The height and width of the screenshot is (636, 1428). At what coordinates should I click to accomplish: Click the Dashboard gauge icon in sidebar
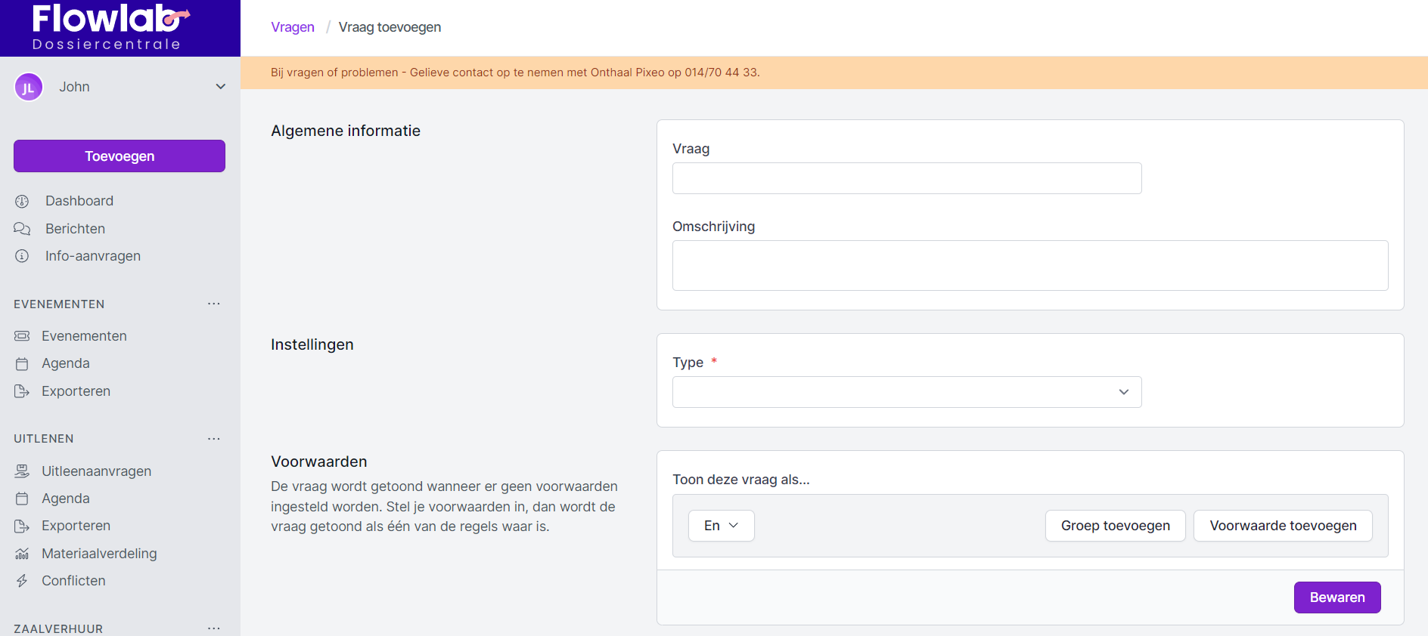click(x=22, y=201)
